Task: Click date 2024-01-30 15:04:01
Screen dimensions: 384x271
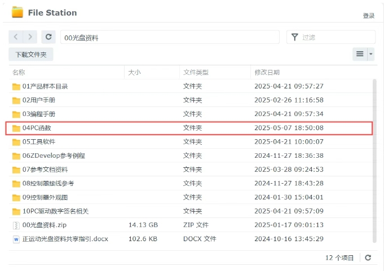Action: [289, 197]
